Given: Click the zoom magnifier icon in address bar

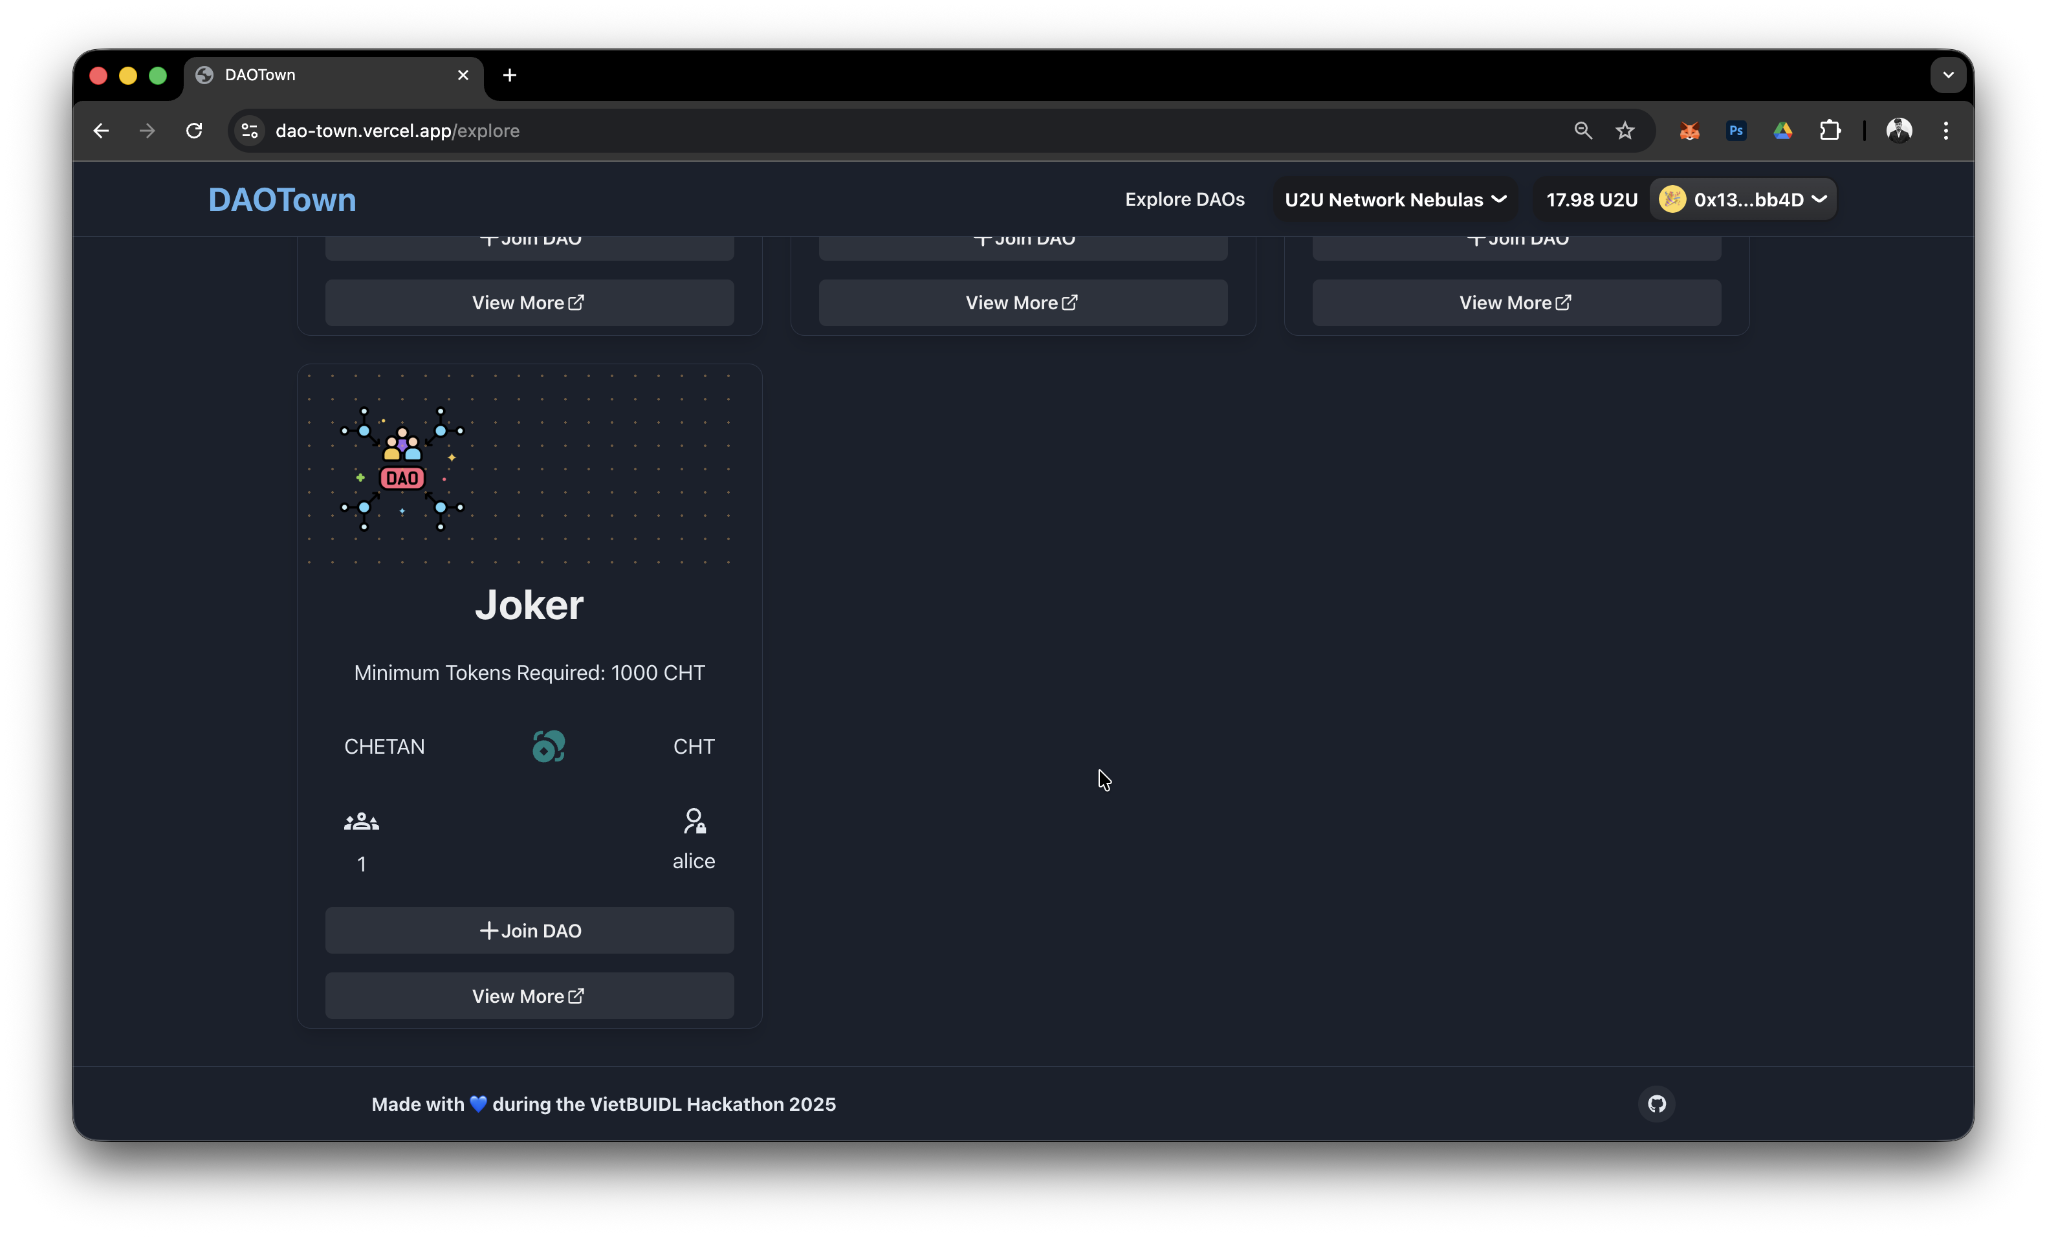Looking at the screenshot, I should coord(1582,131).
